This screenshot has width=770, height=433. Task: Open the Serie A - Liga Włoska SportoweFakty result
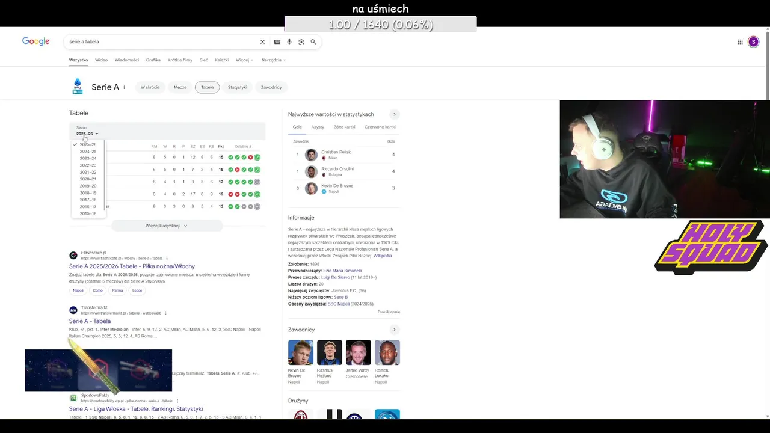pyautogui.click(x=136, y=409)
